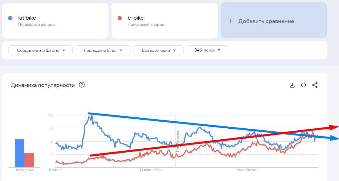Click the "Добавить сравнение" label
The width and height of the screenshot is (339, 181).
tap(266, 21)
